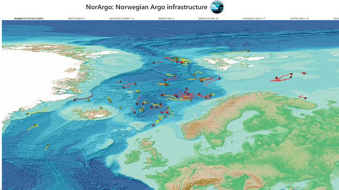Click the title 'NorArgo: Norwegian Argo infrastructure'

point(147,7)
